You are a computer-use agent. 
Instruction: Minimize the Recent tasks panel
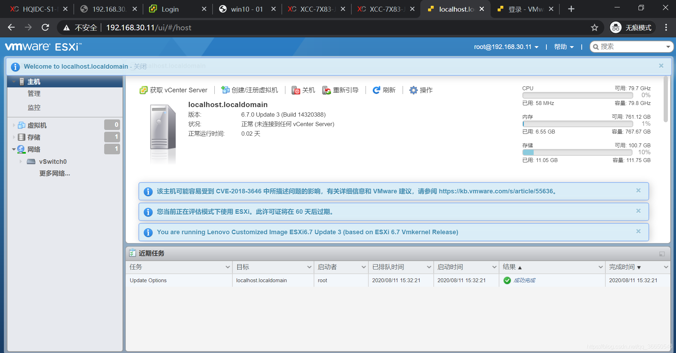[662, 254]
